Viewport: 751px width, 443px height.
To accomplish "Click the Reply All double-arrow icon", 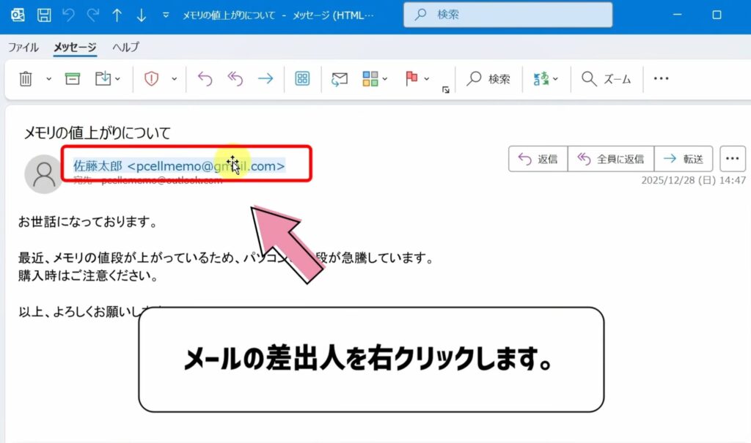I will [236, 78].
